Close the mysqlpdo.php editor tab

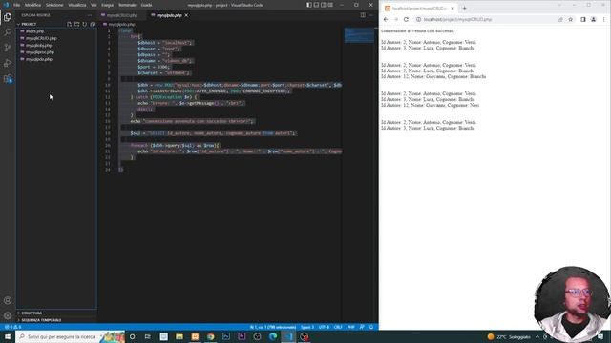(x=186, y=15)
